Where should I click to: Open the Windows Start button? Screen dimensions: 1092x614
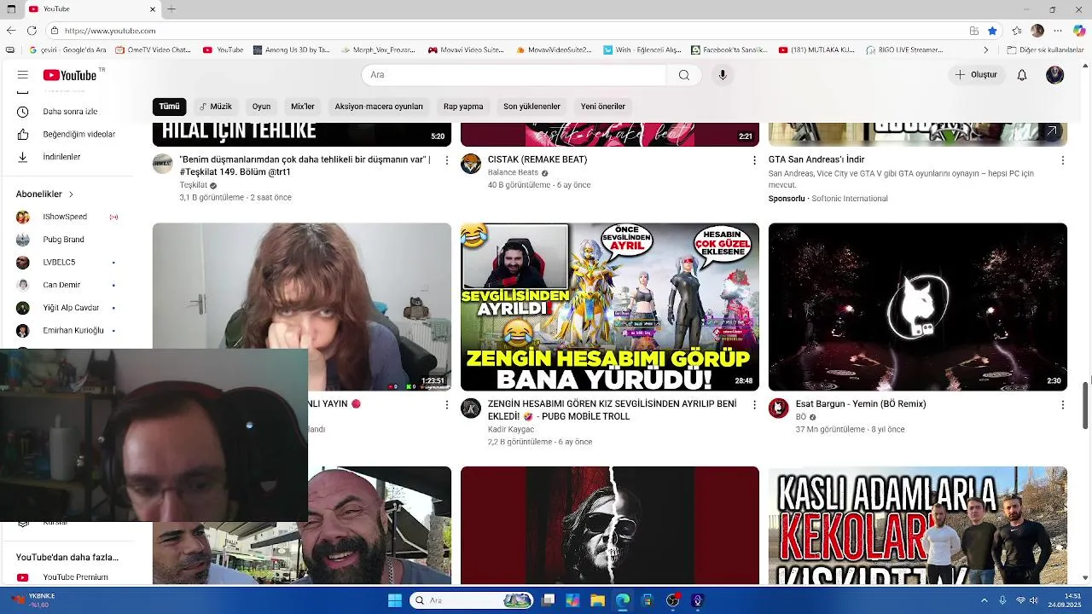tap(394, 600)
